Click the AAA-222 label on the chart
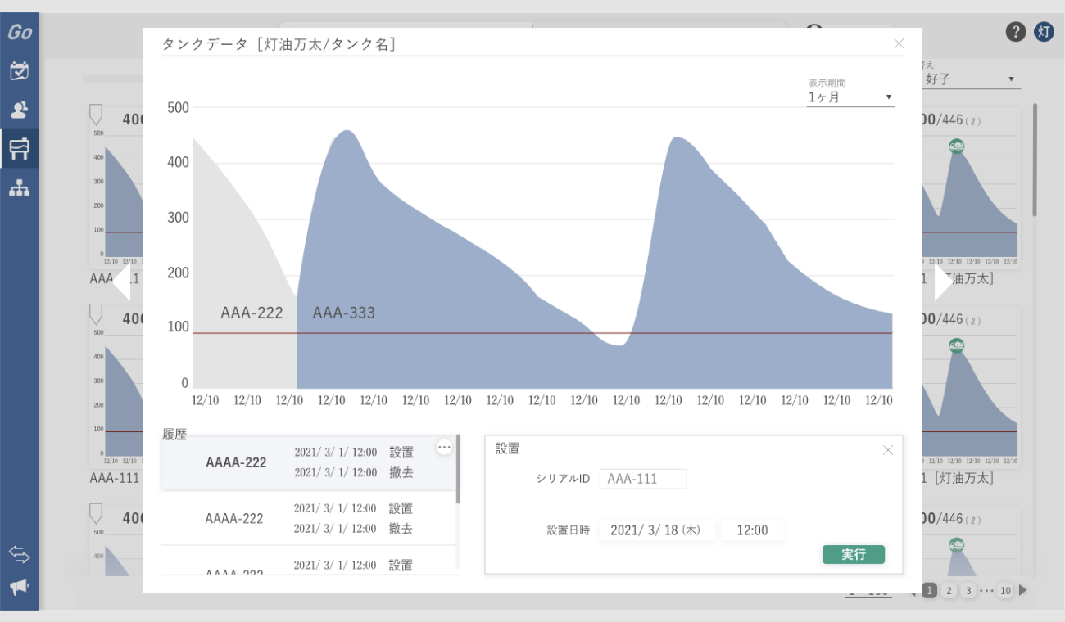The height and width of the screenshot is (622, 1065). click(252, 313)
